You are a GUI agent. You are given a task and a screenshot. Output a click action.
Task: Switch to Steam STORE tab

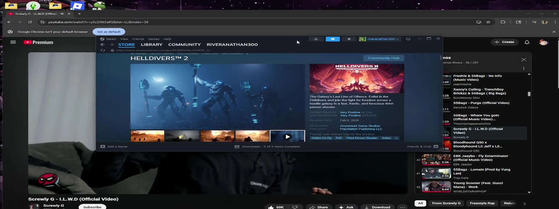tap(126, 44)
